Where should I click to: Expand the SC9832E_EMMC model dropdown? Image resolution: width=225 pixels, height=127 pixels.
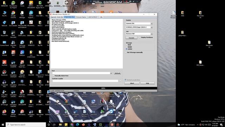tap(152, 27)
